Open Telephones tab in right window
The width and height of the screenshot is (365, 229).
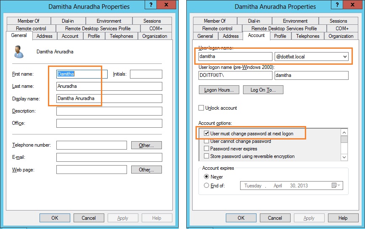click(x=308, y=36)
